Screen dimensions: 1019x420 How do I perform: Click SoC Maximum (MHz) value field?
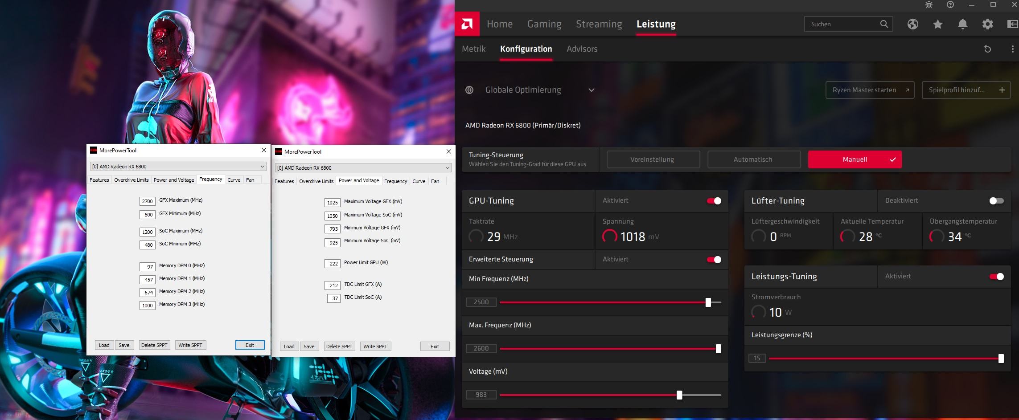click(147, 232)
